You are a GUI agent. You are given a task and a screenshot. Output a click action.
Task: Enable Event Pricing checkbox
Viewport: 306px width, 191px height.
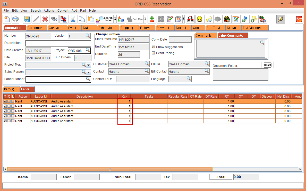tap(154, 53)
